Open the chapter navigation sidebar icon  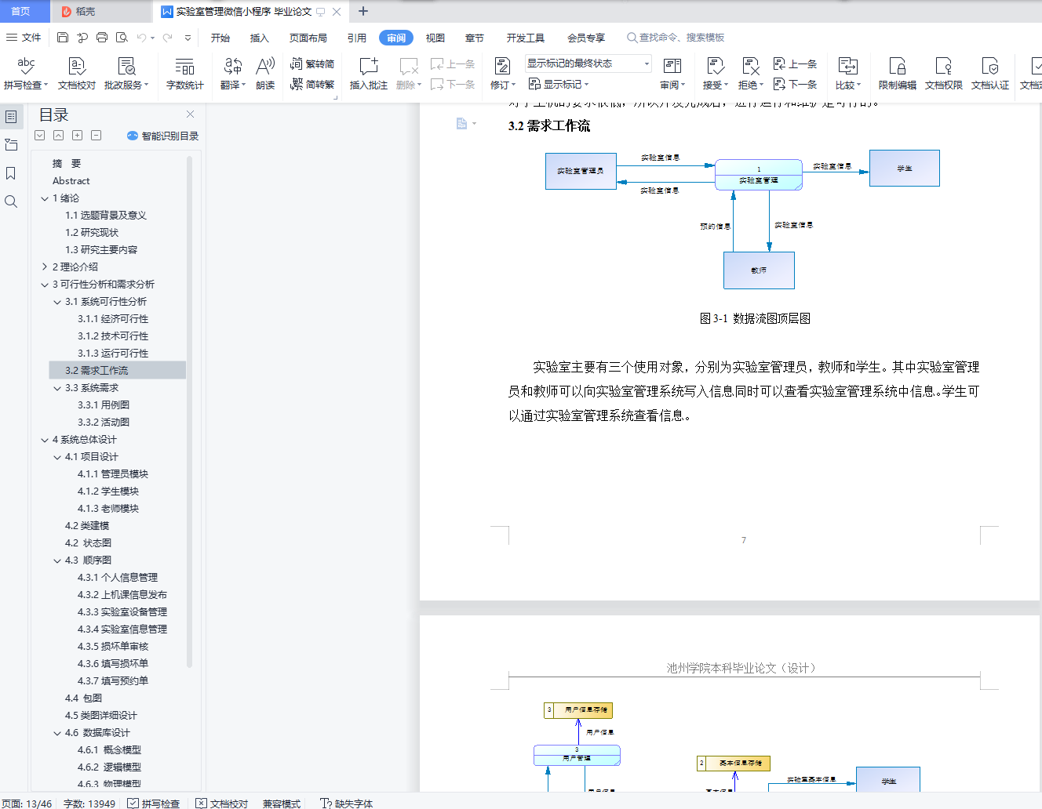(x=11, y=145)
